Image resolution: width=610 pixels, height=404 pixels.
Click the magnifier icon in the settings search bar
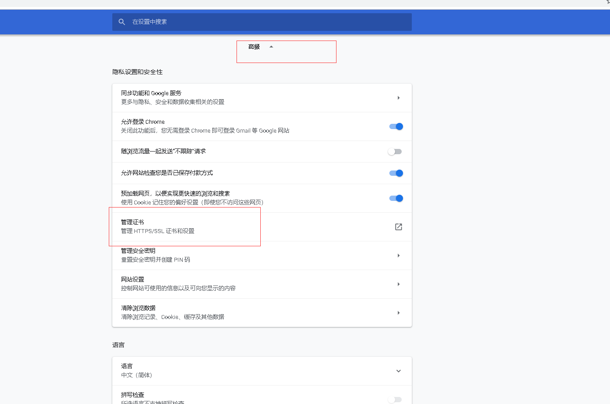pos(122,22)
